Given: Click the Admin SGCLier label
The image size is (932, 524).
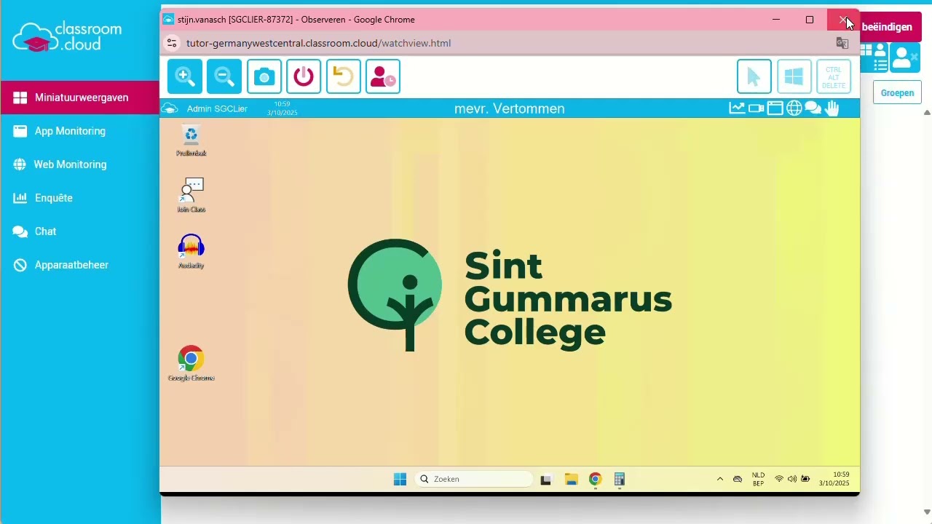Looking at the screenshot, I should (217, 108).
